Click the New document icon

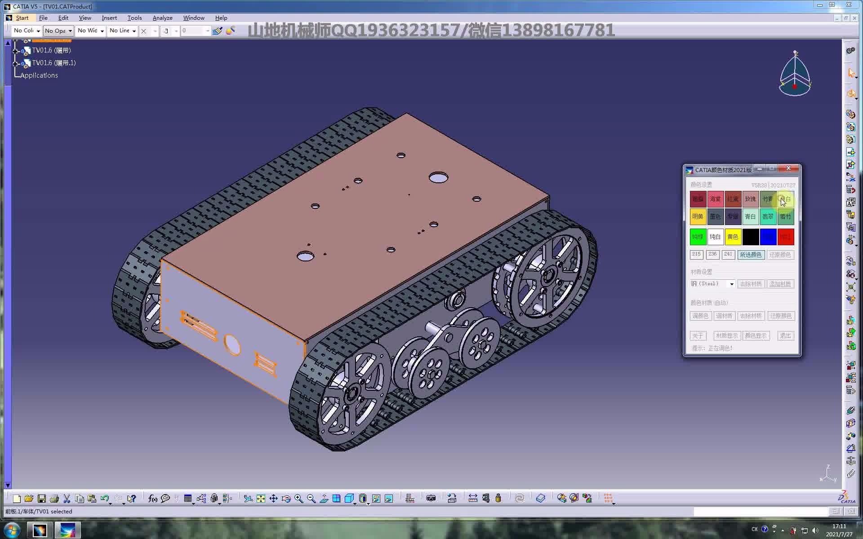(x=17, y=499)
